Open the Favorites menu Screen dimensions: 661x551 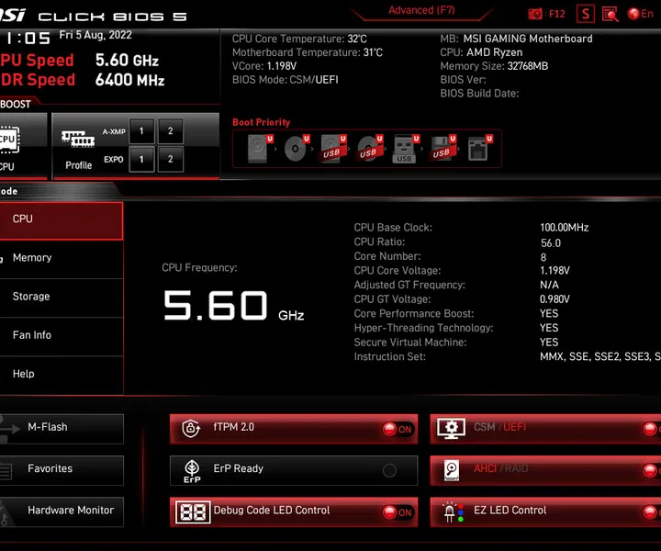62,470
